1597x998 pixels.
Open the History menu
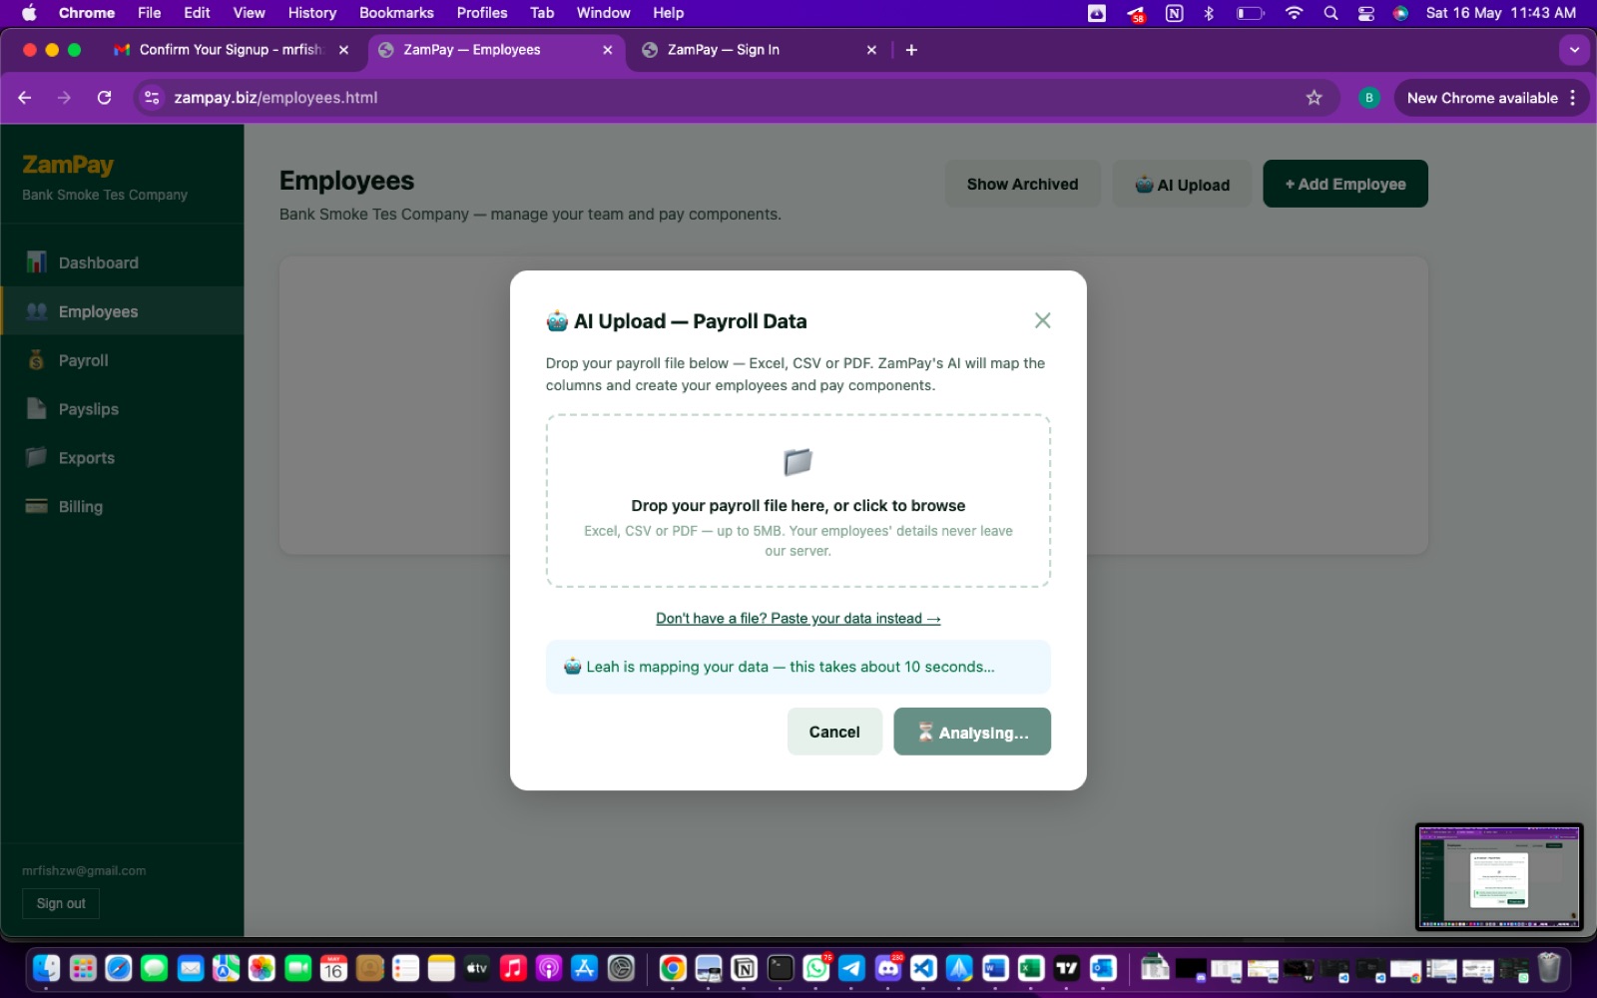pos(311,13)
